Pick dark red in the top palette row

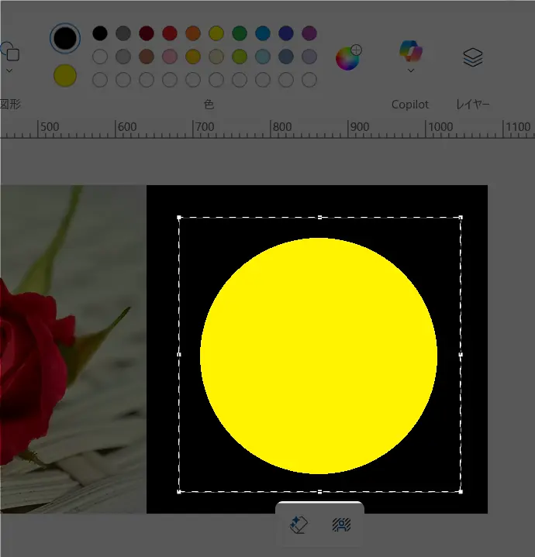pos(147,33)
